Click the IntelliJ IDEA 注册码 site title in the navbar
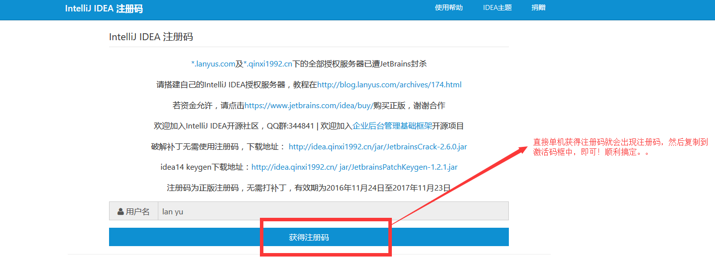Screen dimensions: 715x259 (104, 9)
